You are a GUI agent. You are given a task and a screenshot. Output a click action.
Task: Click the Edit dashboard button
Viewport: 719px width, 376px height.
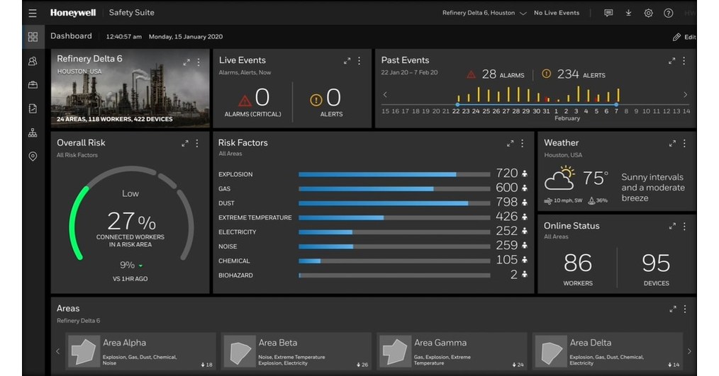[x=684, y=37]
